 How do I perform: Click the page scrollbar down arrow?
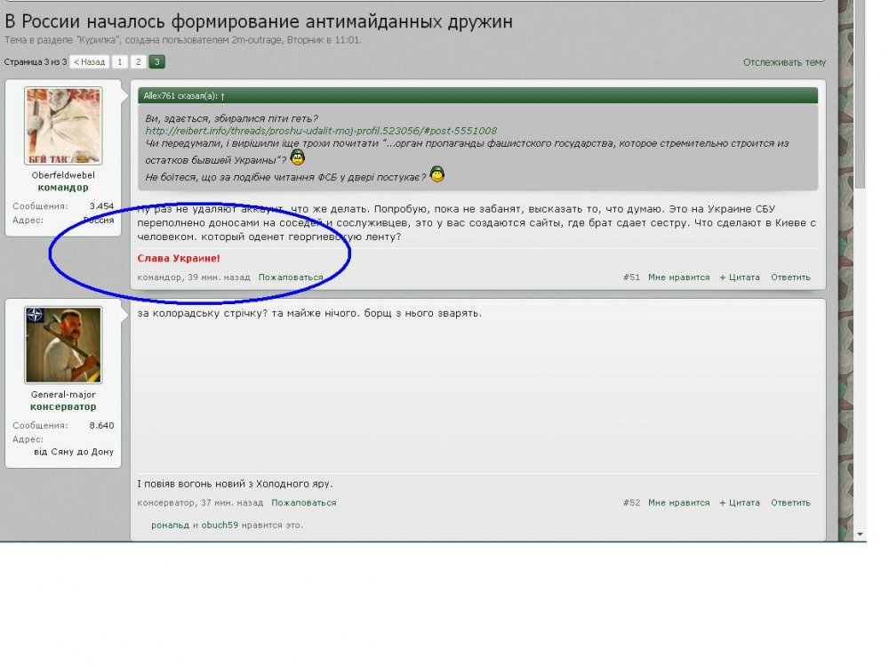[x=861, y=534]
